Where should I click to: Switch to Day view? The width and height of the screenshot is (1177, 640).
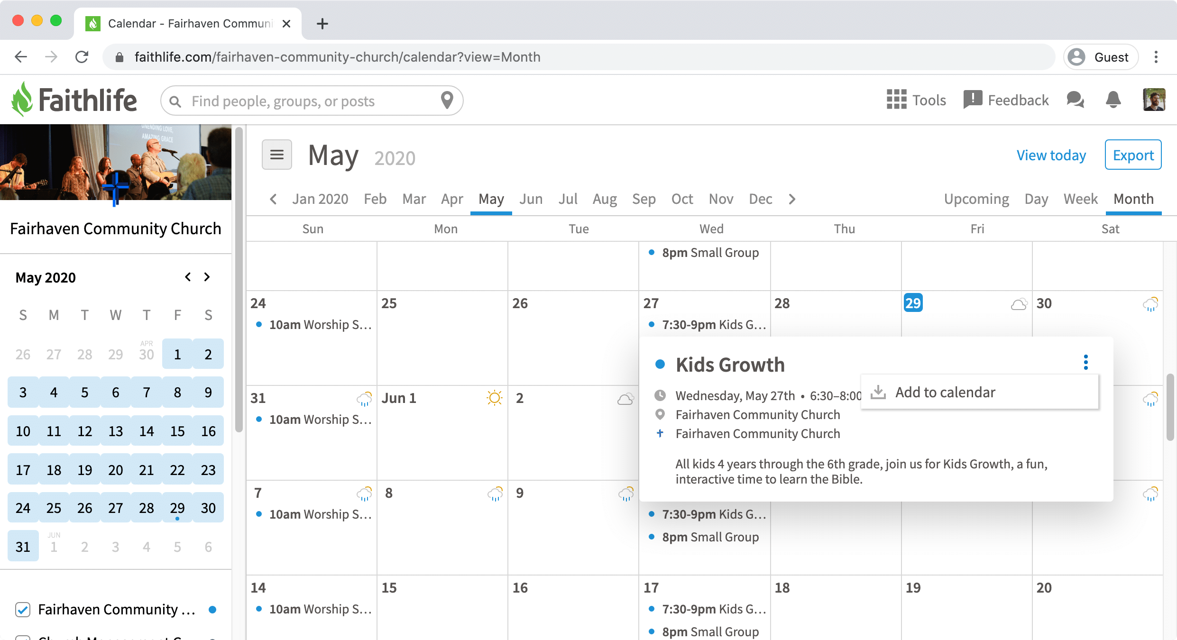click(x=1036, y=199)
